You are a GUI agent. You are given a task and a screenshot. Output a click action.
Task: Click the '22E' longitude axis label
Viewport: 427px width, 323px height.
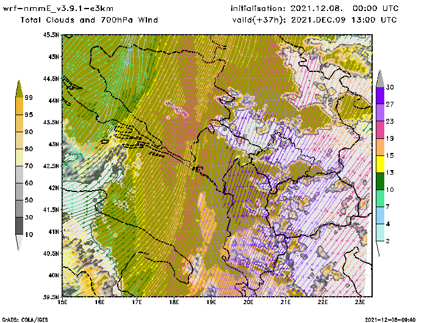323,302
